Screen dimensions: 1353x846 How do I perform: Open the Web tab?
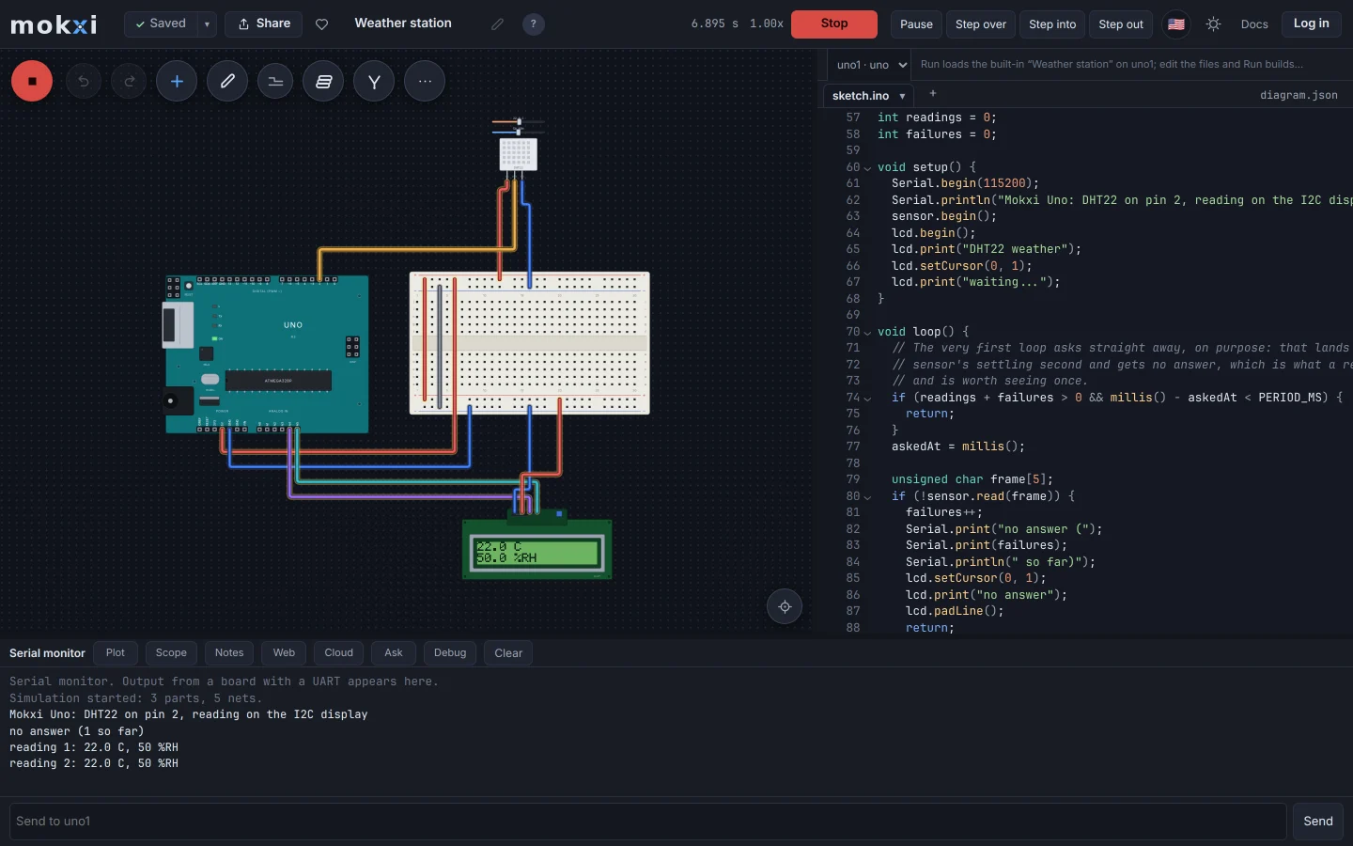(x=284, y=653)
